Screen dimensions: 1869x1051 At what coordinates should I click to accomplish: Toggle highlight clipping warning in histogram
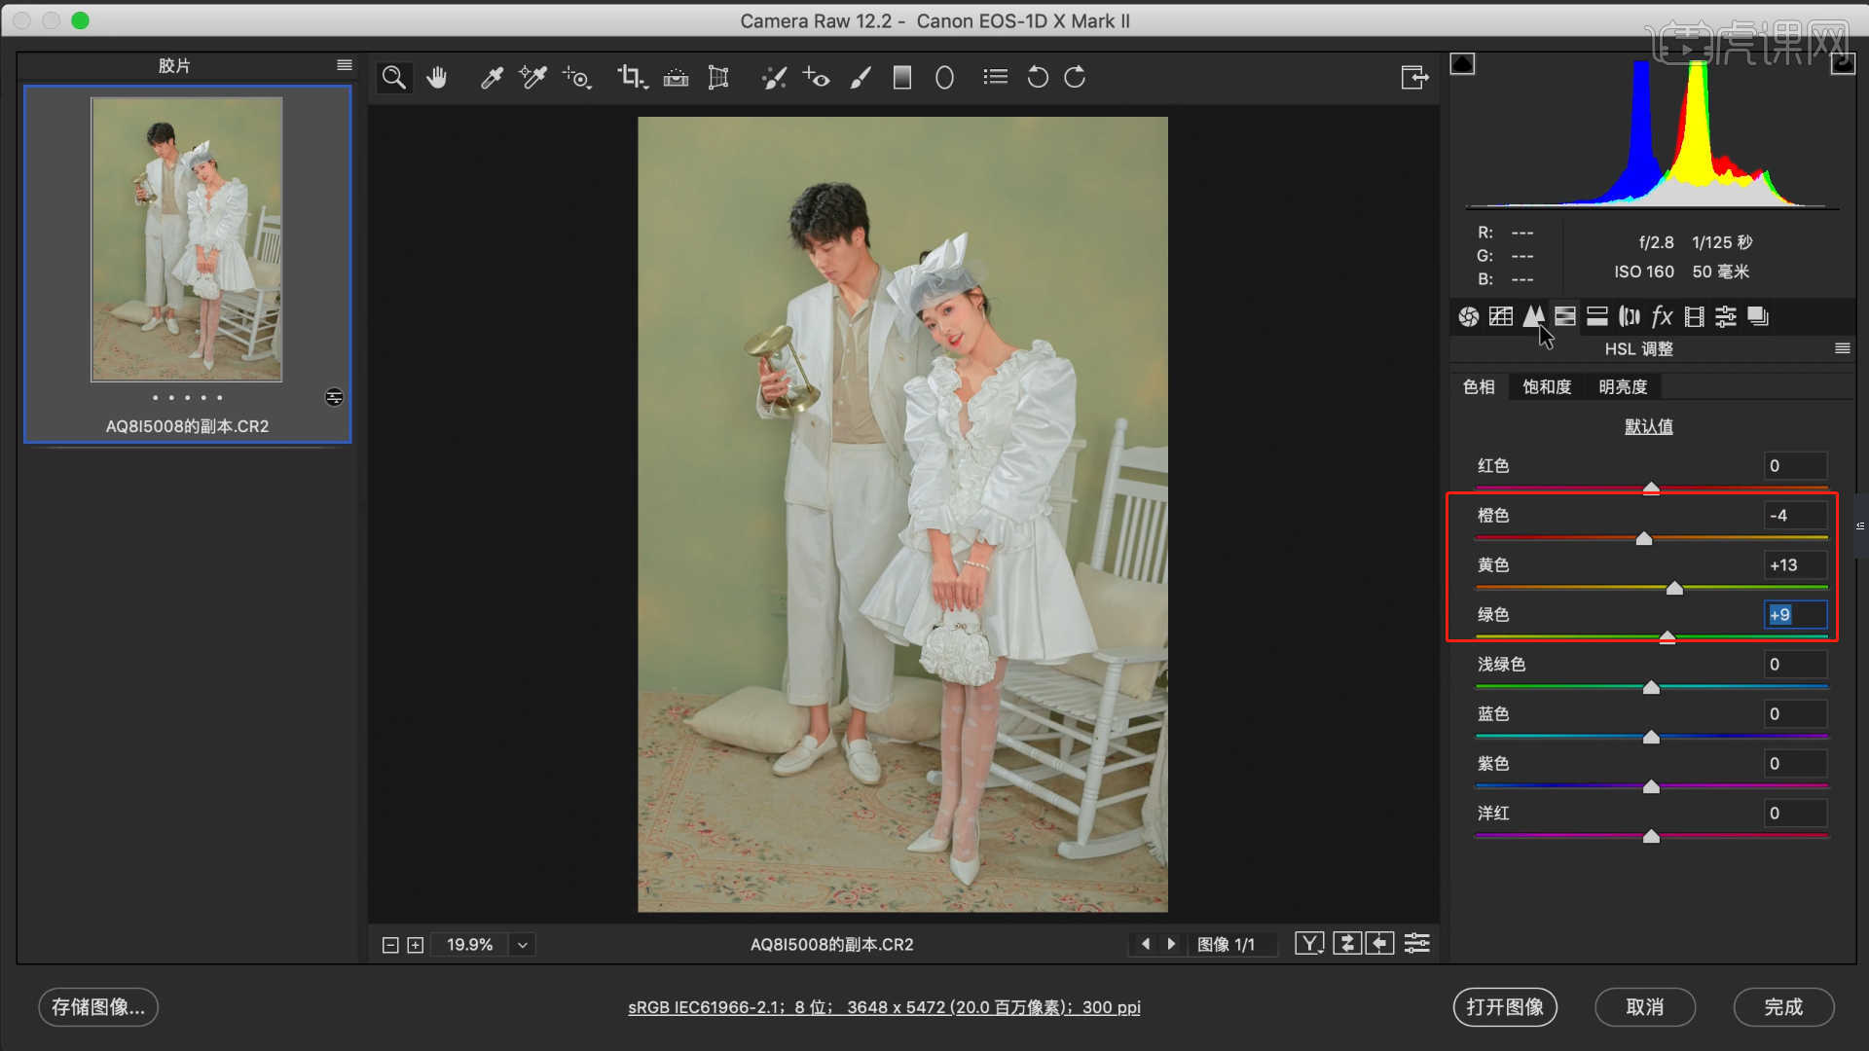pos(1842,64)
